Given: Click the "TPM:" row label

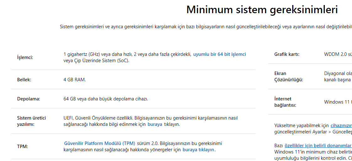Looking at the screenshot, I should 23,147.
